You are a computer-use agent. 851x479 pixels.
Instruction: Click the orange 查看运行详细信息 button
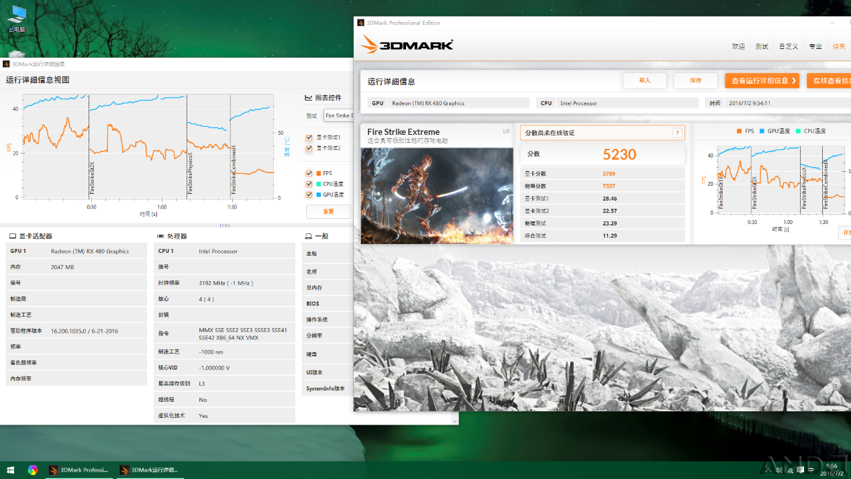[762, 81]
